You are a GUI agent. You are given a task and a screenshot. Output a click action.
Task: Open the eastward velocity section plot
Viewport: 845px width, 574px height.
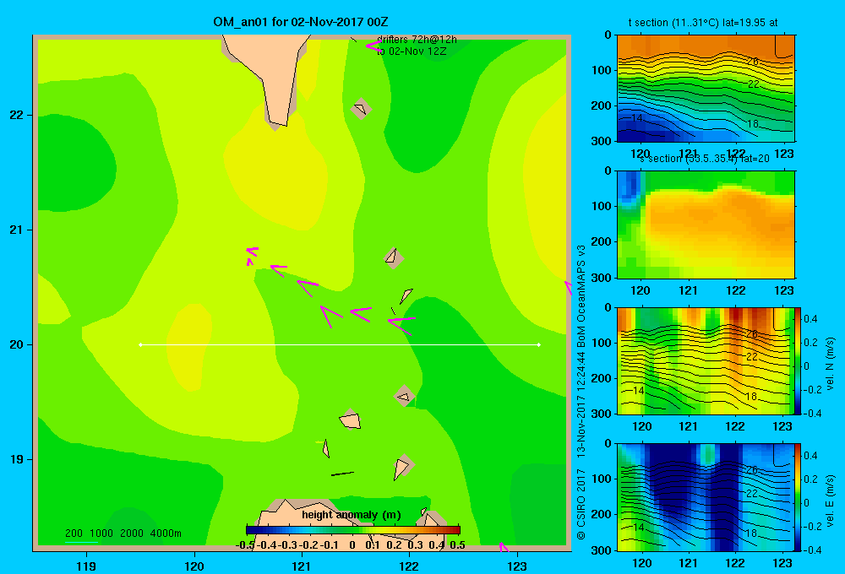706,497
